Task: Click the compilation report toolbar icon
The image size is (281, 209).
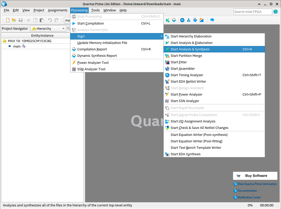Action: (x=174, y=20)
